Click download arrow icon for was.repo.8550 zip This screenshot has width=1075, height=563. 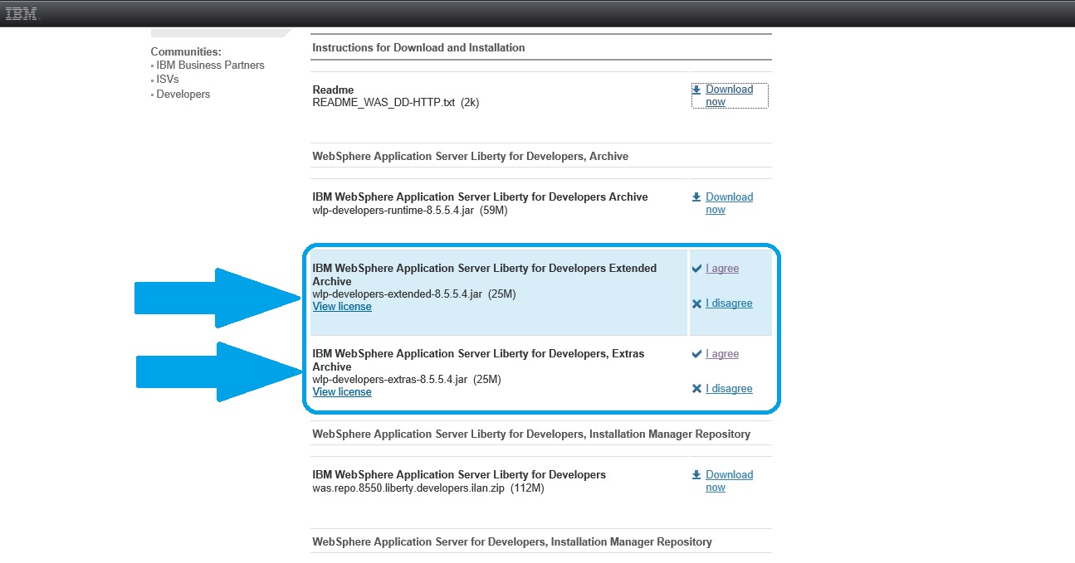[696, 475]
